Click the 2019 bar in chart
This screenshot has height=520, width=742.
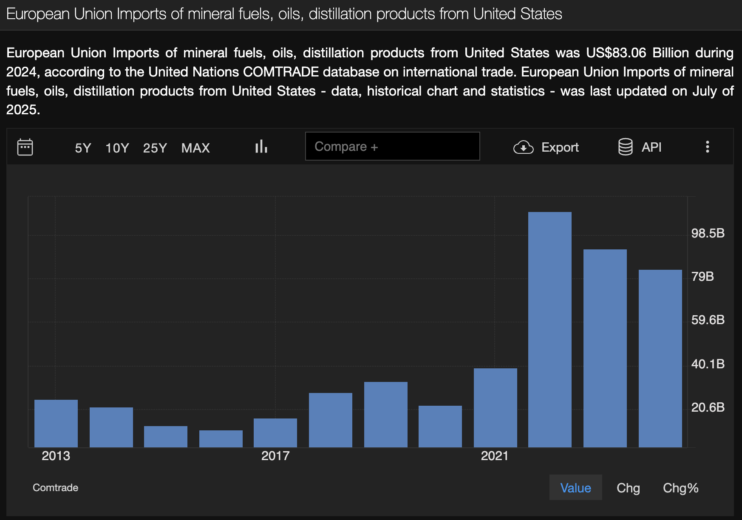(386, 415)
